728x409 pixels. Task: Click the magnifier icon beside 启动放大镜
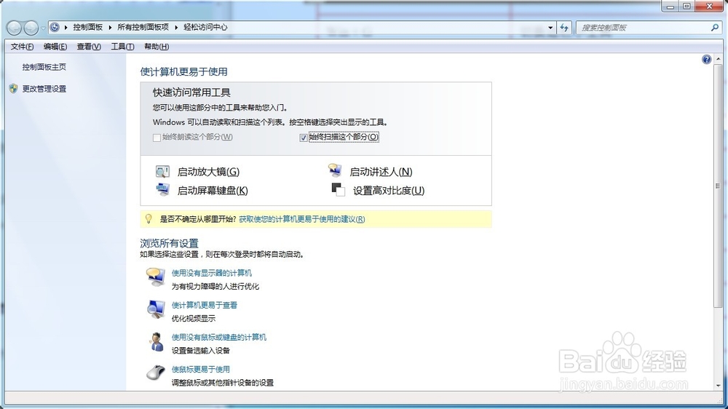[162, 171]
